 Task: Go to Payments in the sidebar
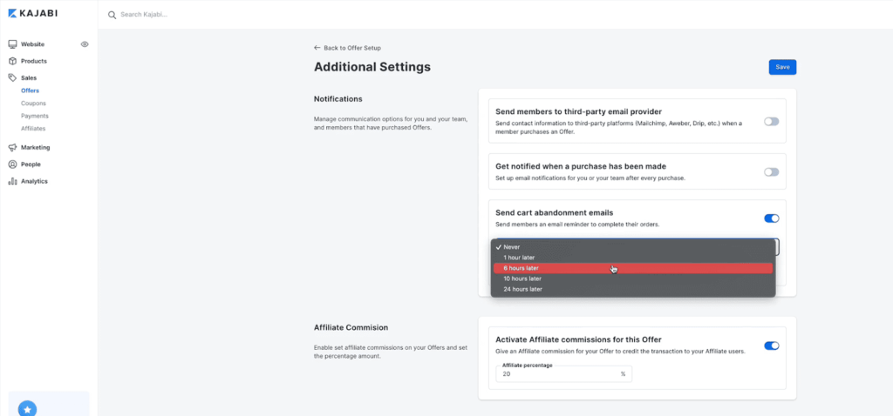point(35,116)
